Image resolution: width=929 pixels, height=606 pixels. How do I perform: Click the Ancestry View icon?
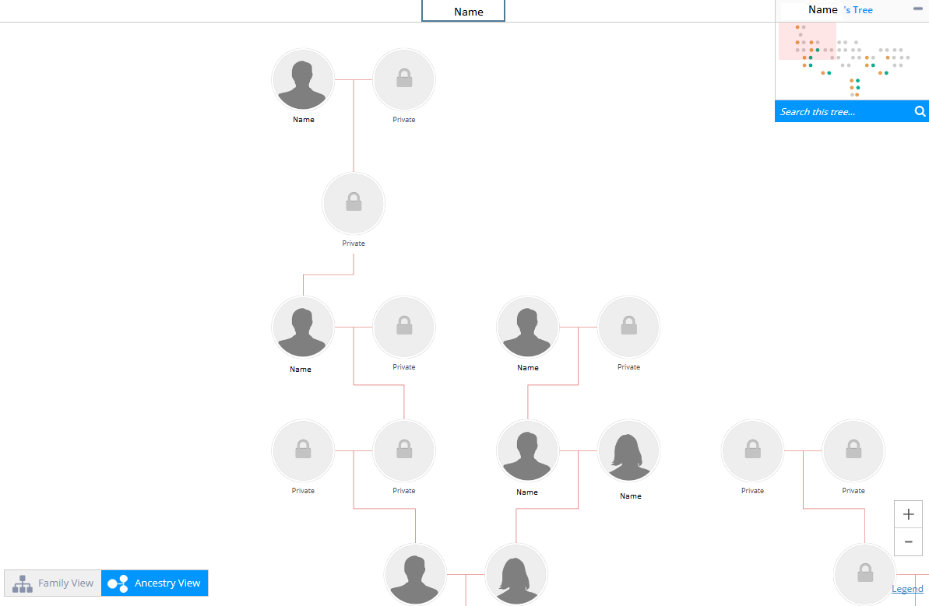117,583
